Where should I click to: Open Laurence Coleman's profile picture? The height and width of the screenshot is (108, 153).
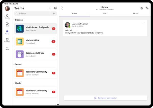click(67, 25)
